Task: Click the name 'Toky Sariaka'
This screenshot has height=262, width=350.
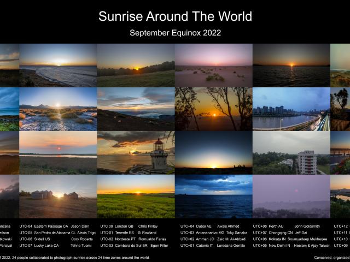Action: click(237, 233)
